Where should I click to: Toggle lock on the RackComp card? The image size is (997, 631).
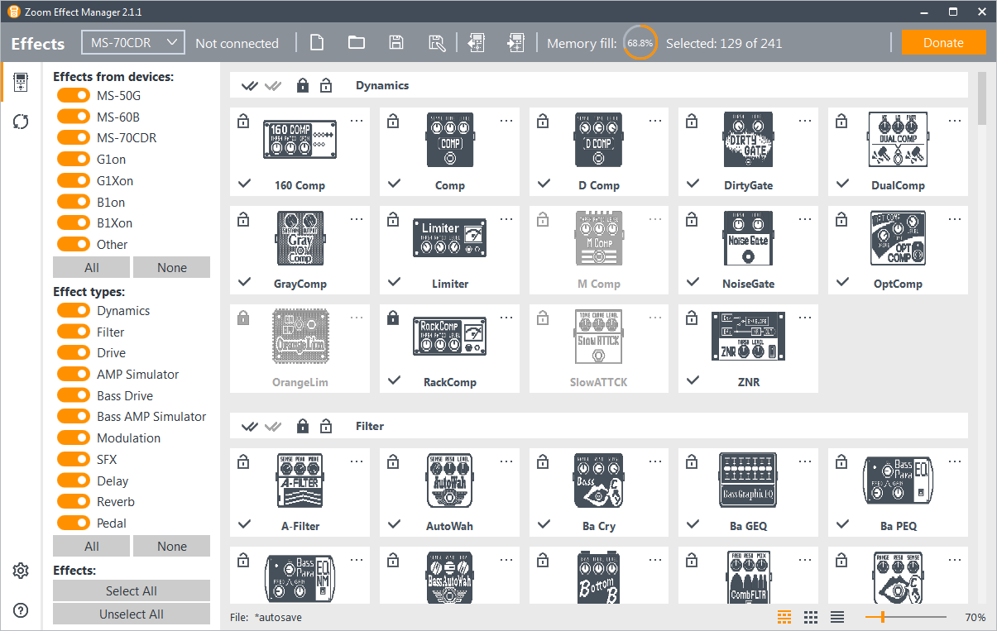(x=393, y=318)
